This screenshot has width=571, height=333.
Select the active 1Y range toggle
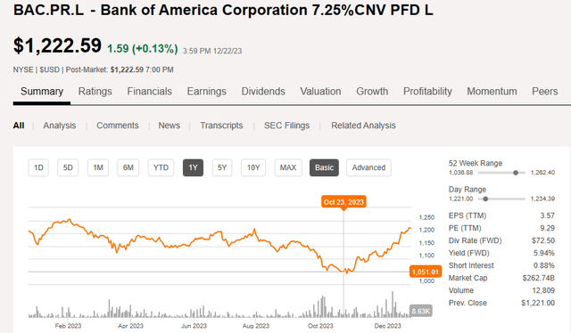193,167
